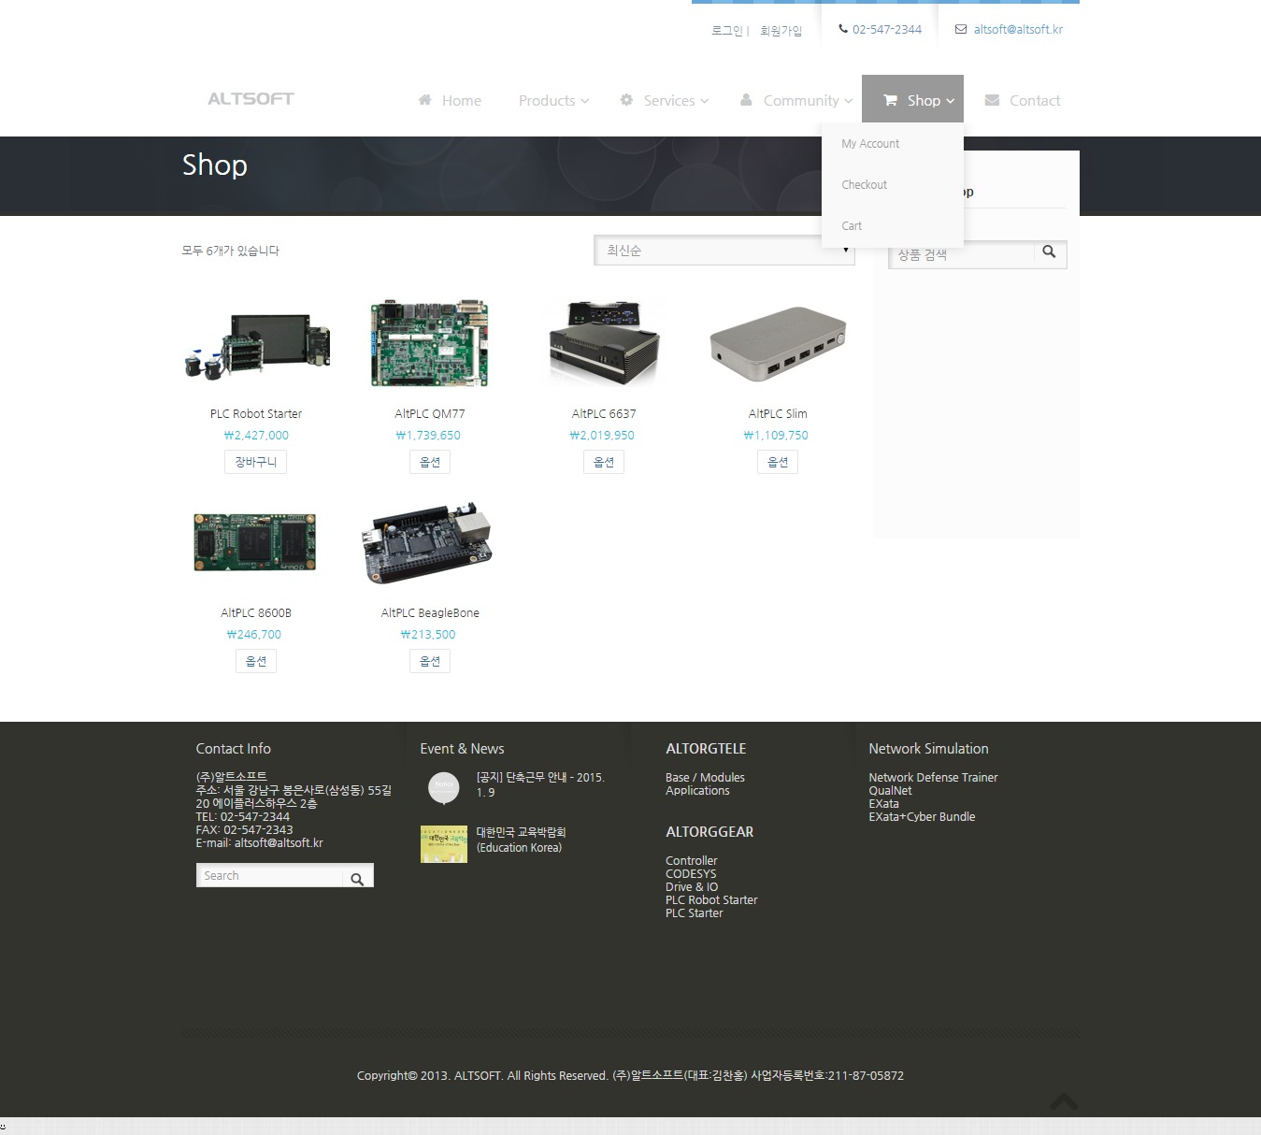Select Cart in the Shop menu
1261x1135 pixels.
point(852,225)
